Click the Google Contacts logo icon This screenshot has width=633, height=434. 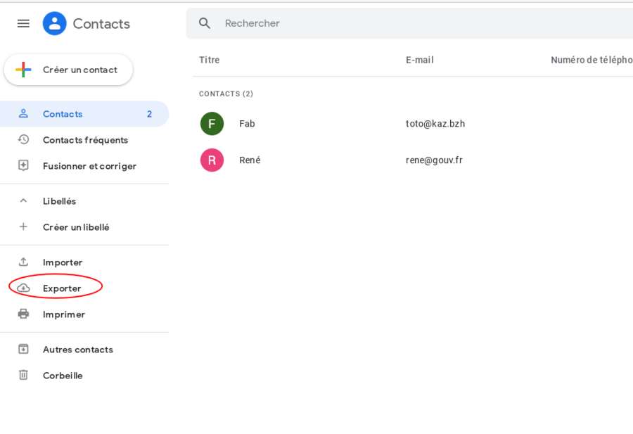click(x=54, y=23)
